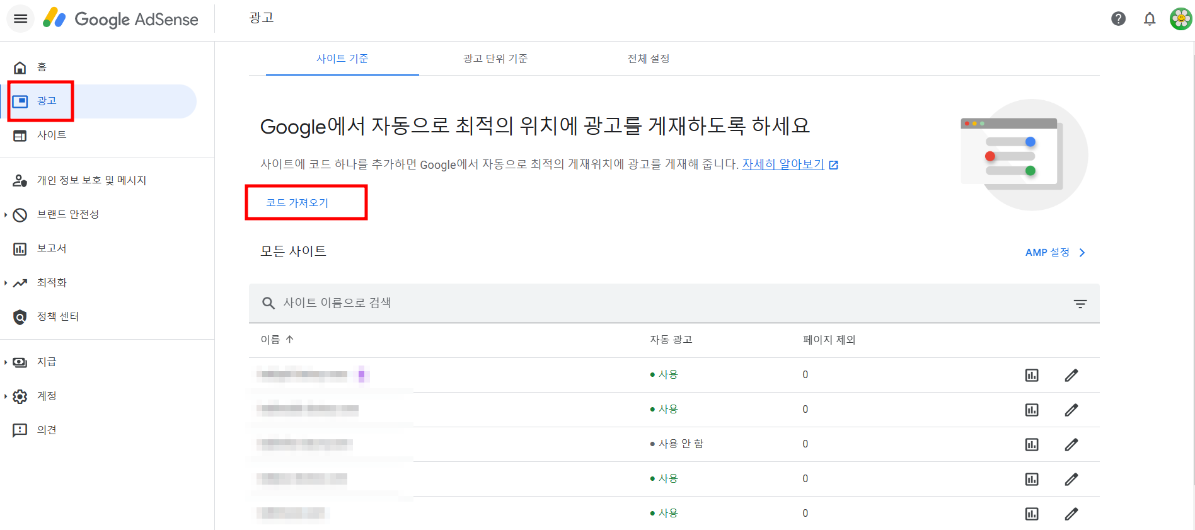Click the 페이지 제외 column header
The height and width of the screenshot is (530, 1195).
829,340
